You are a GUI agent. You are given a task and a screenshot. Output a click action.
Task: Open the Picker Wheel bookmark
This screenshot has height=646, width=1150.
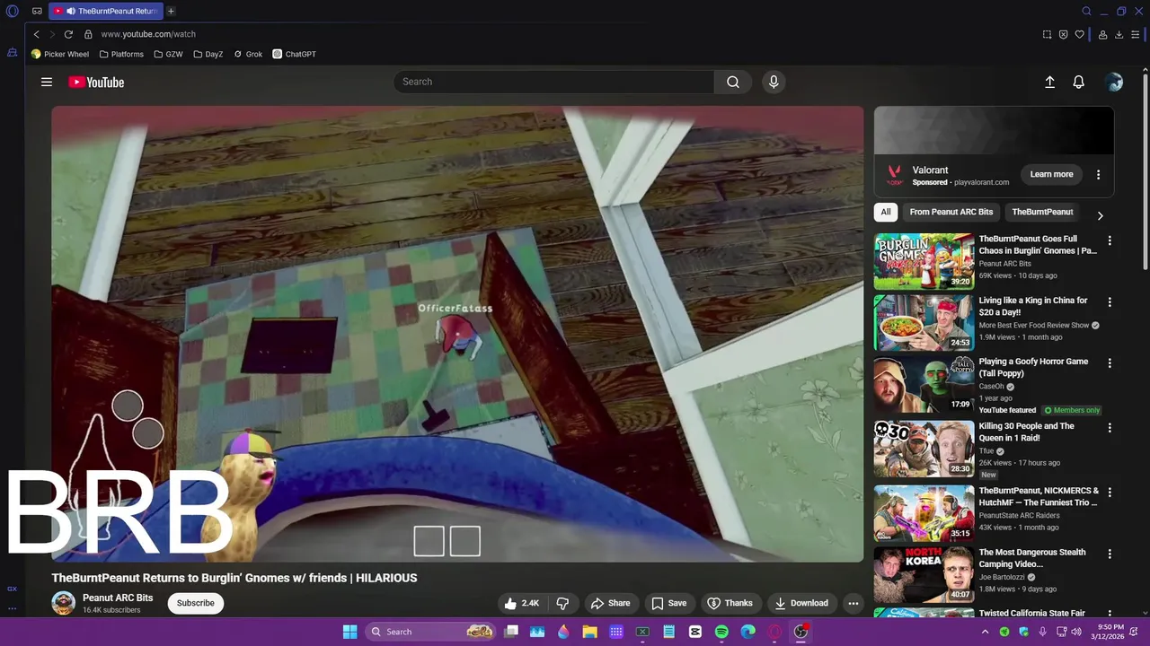click(x=60, y=54)
